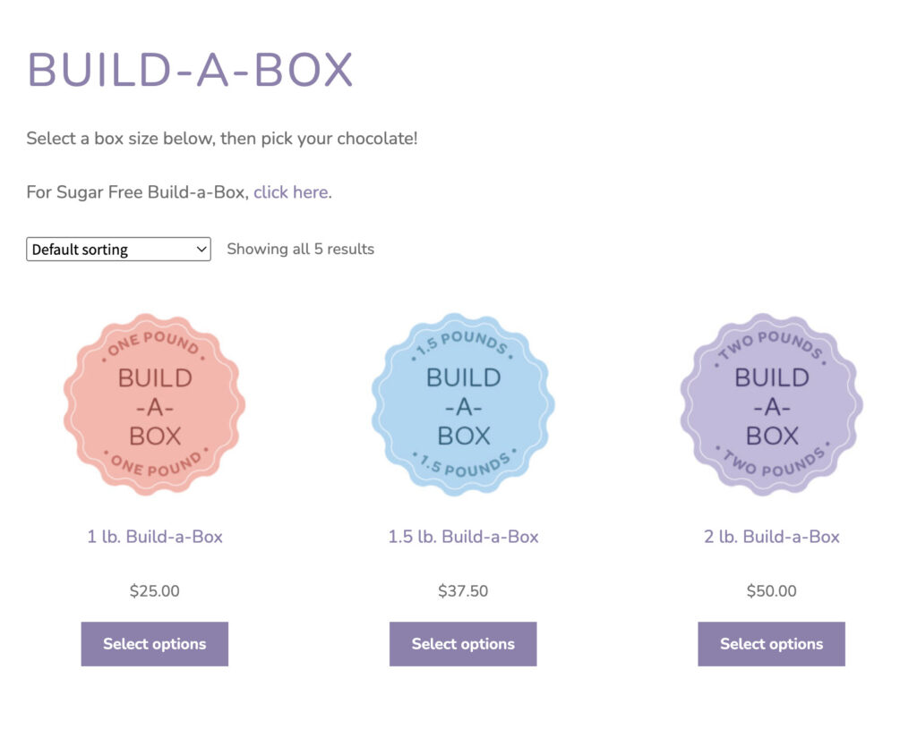Select options for the $37.50 box
The height and width of the screenshot is (729, 917).
[463, 644]
